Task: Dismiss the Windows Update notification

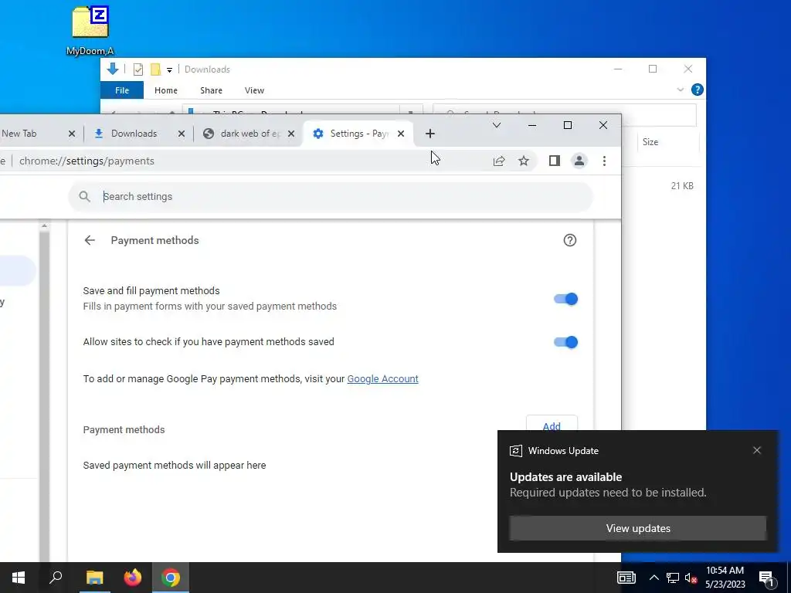Action: [757, 450]
